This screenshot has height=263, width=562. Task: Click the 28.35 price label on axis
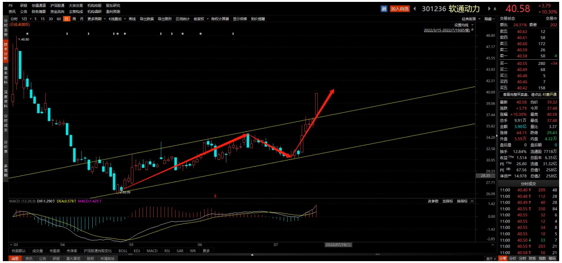click(x=485, y=176)
